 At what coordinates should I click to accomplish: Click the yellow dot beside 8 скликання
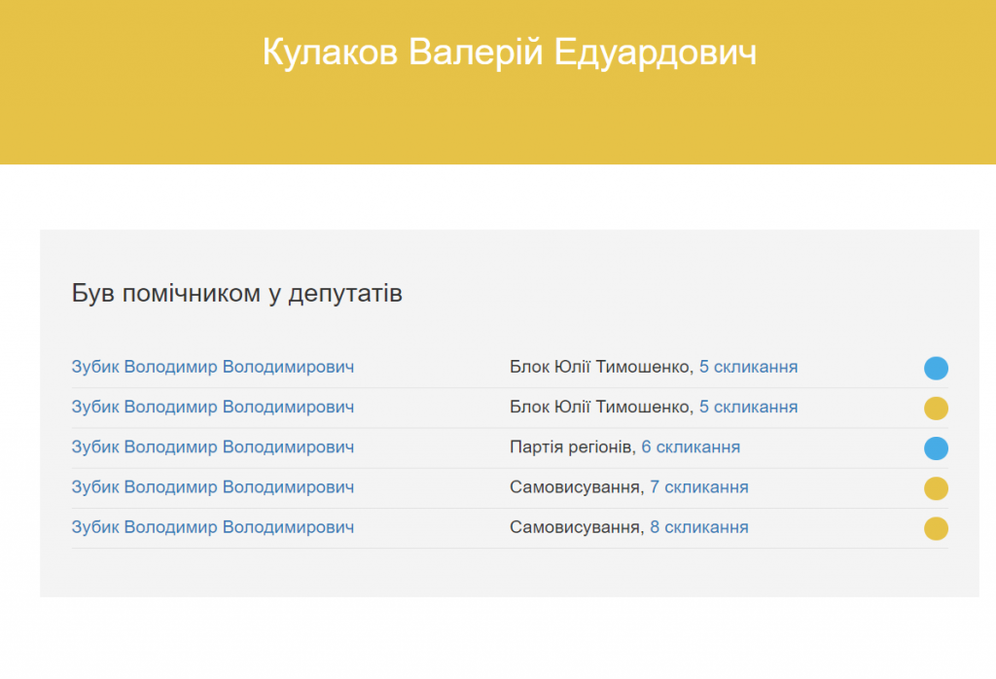(x=936, y=528)
